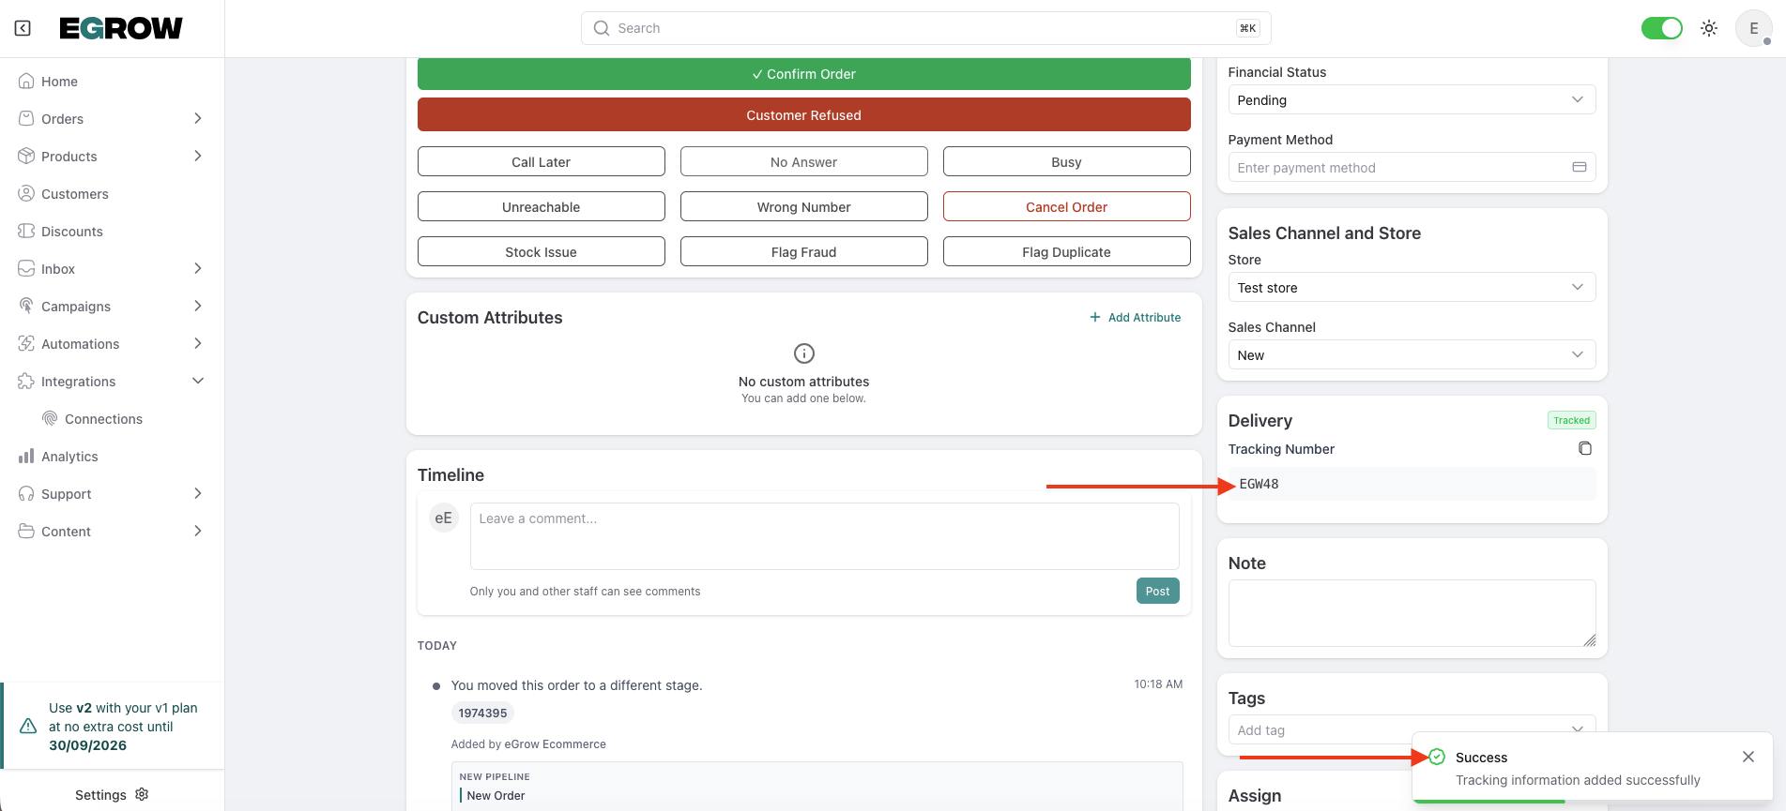Switch theme using the sun icon
Viewport: 1786px width, 811px height.
point(1709,28)
